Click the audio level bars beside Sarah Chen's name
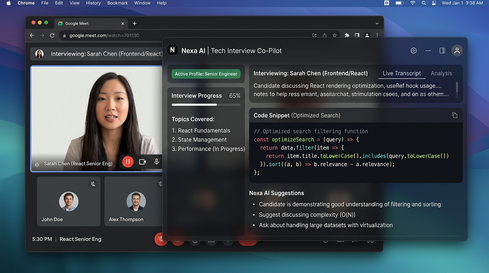This screenshot has height=273, width=489. [x=37, y=164]
